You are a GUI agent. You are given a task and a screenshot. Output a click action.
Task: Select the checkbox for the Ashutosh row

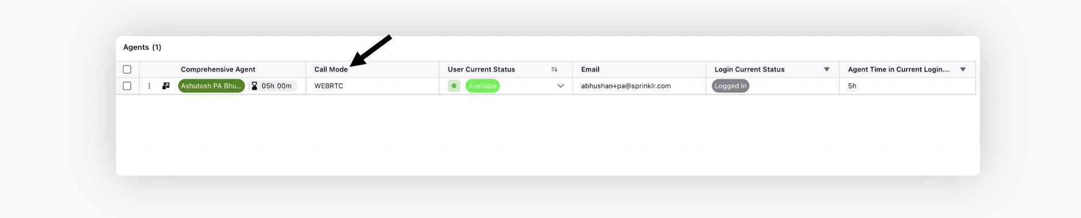(x=127, y=86)
